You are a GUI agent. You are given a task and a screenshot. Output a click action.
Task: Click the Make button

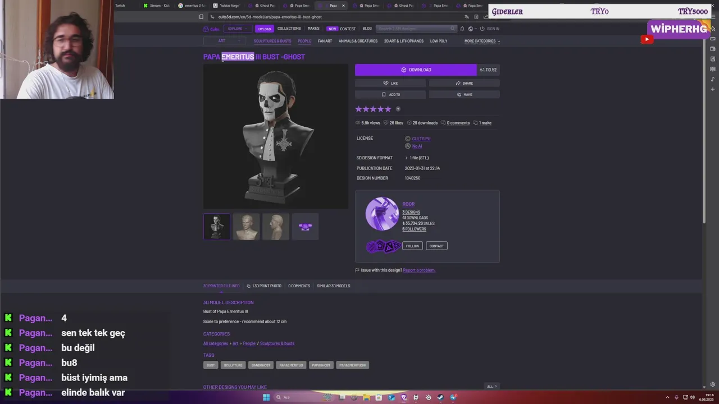pos(464,94)
